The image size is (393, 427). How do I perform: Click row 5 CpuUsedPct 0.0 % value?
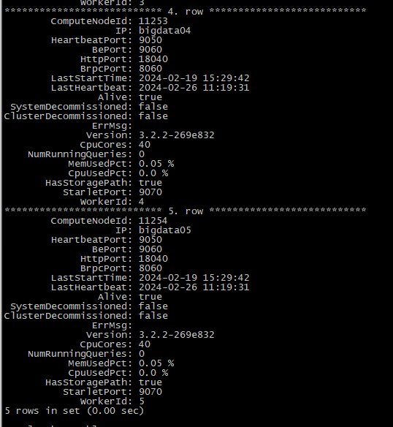coord(153,373)
